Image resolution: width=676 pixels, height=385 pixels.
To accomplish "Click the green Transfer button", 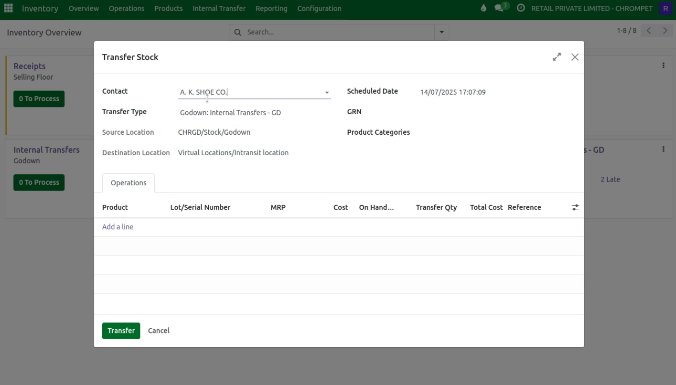I will pos(121,330).
